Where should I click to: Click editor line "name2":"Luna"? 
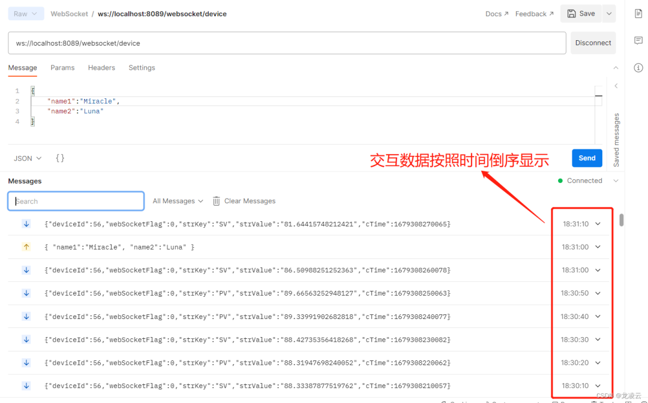pyautogui.click(x=75, y=111)
